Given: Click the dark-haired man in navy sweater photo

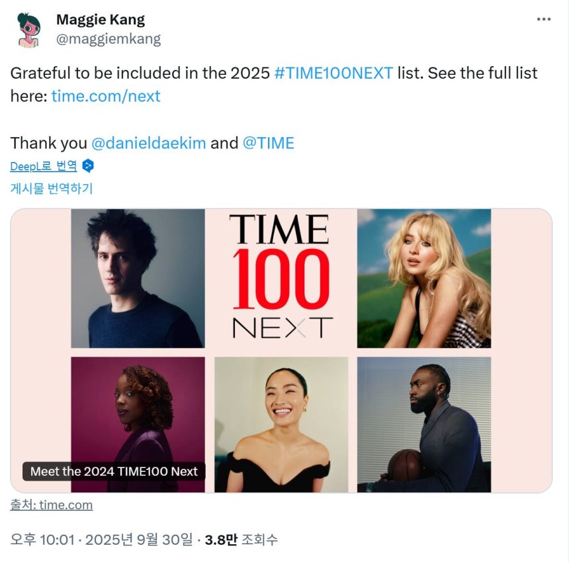Looking at the screenshot, I should click(138, 278).
